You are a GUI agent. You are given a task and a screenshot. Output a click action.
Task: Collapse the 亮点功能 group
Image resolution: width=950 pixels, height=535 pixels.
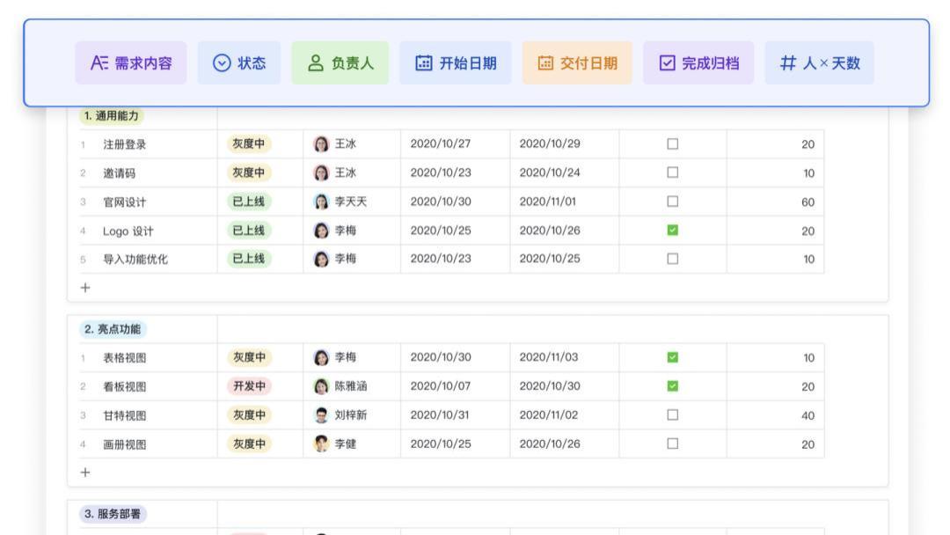(113, 329)
